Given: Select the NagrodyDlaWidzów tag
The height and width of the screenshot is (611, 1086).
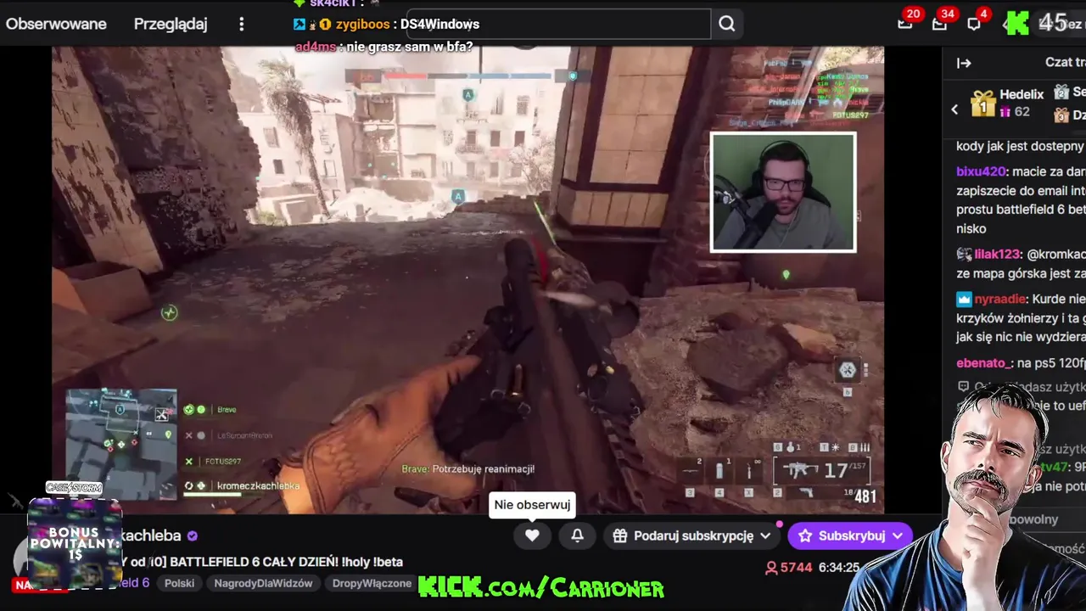Looking at the screenshot, I should (263, 583).
